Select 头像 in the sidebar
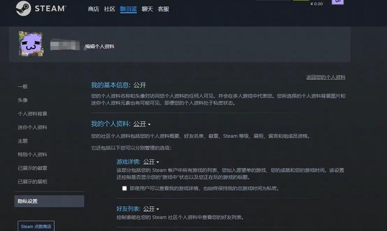This screenshot has height=231, width=387. (23, 100)
